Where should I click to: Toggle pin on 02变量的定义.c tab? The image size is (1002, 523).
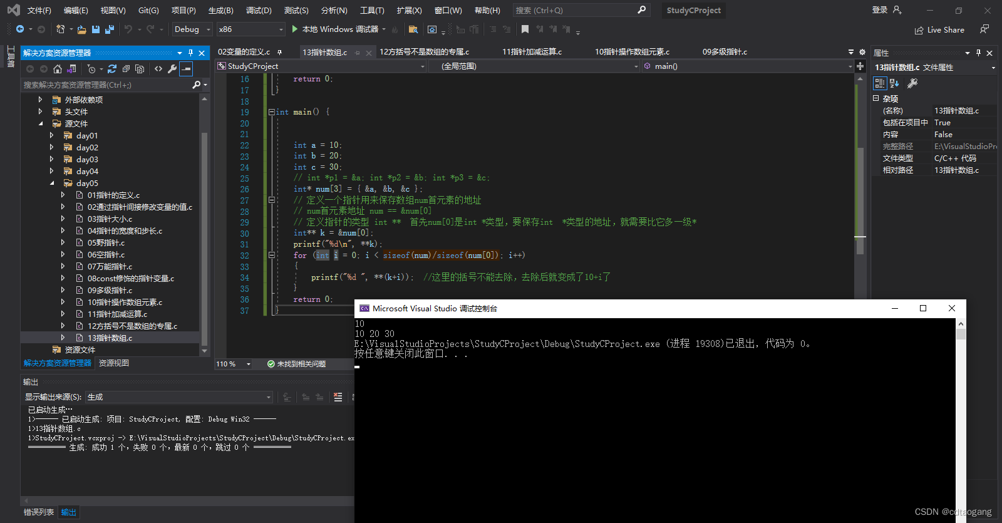point(279,52)
